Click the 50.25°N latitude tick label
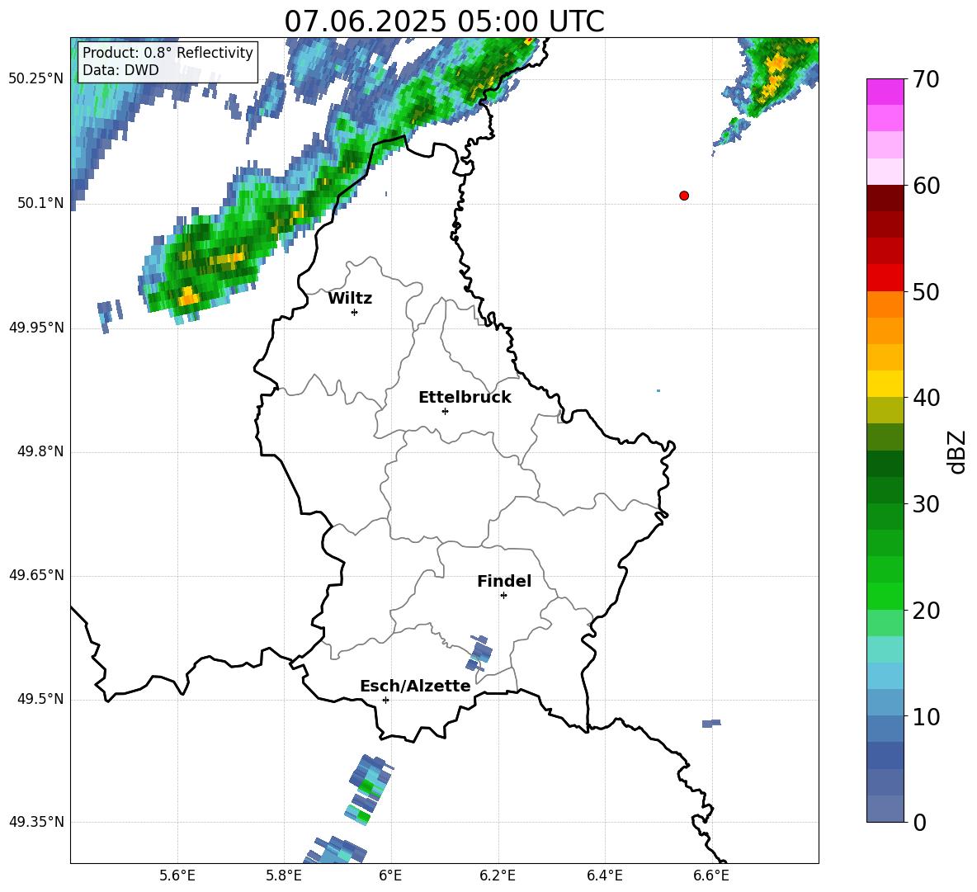This screenshot has width=977, height=892. pyautogui.click(x=36, y=79)
